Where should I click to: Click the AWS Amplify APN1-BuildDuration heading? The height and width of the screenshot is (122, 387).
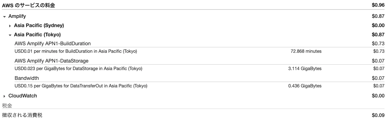(x=53, y=44)
